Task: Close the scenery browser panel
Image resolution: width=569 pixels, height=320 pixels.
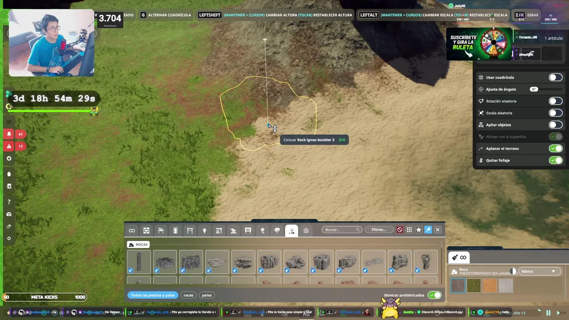Action: tap(437, 230)
